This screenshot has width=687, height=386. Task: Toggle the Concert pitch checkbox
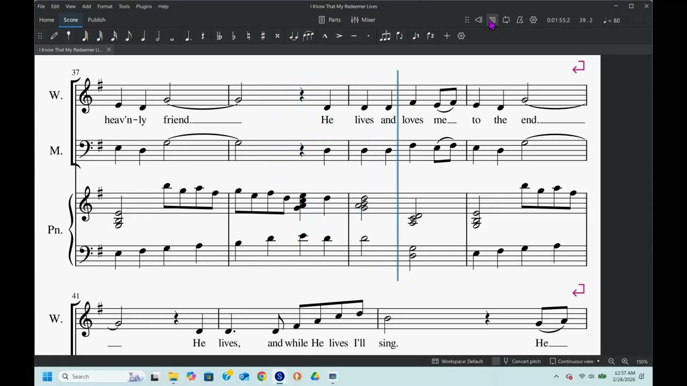pyautogui.click(x=496, y=361)
